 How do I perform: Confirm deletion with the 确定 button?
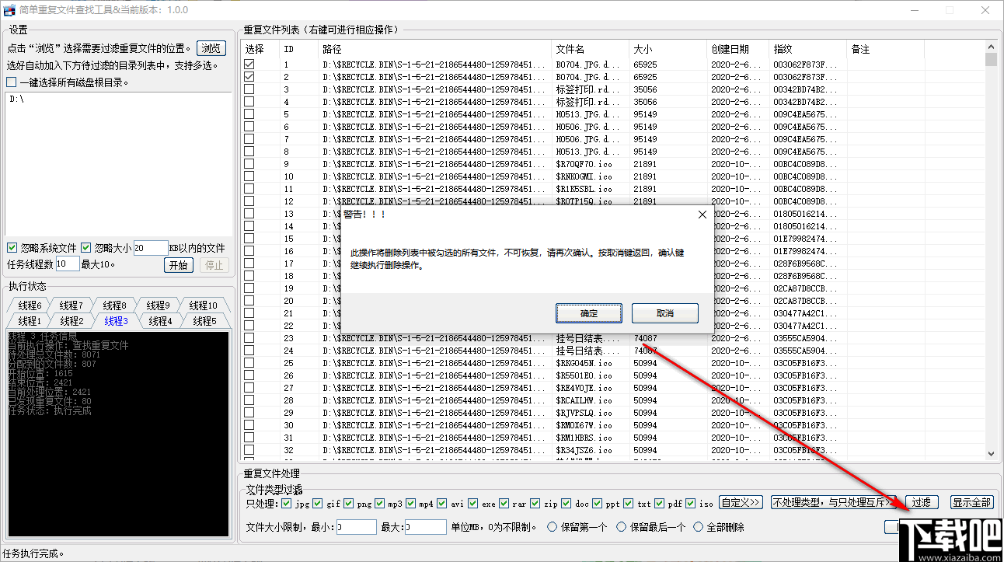[x=589, y=313]
